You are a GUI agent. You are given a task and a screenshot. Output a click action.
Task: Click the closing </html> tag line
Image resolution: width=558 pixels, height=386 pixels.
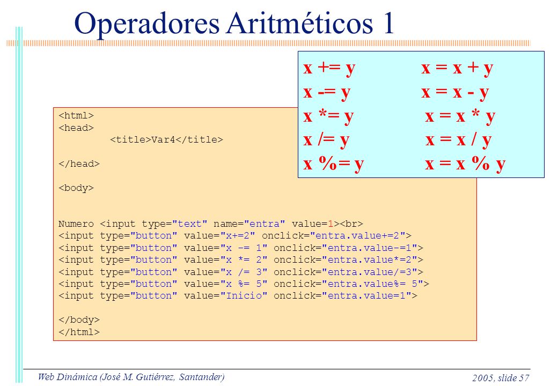point(79,332)
